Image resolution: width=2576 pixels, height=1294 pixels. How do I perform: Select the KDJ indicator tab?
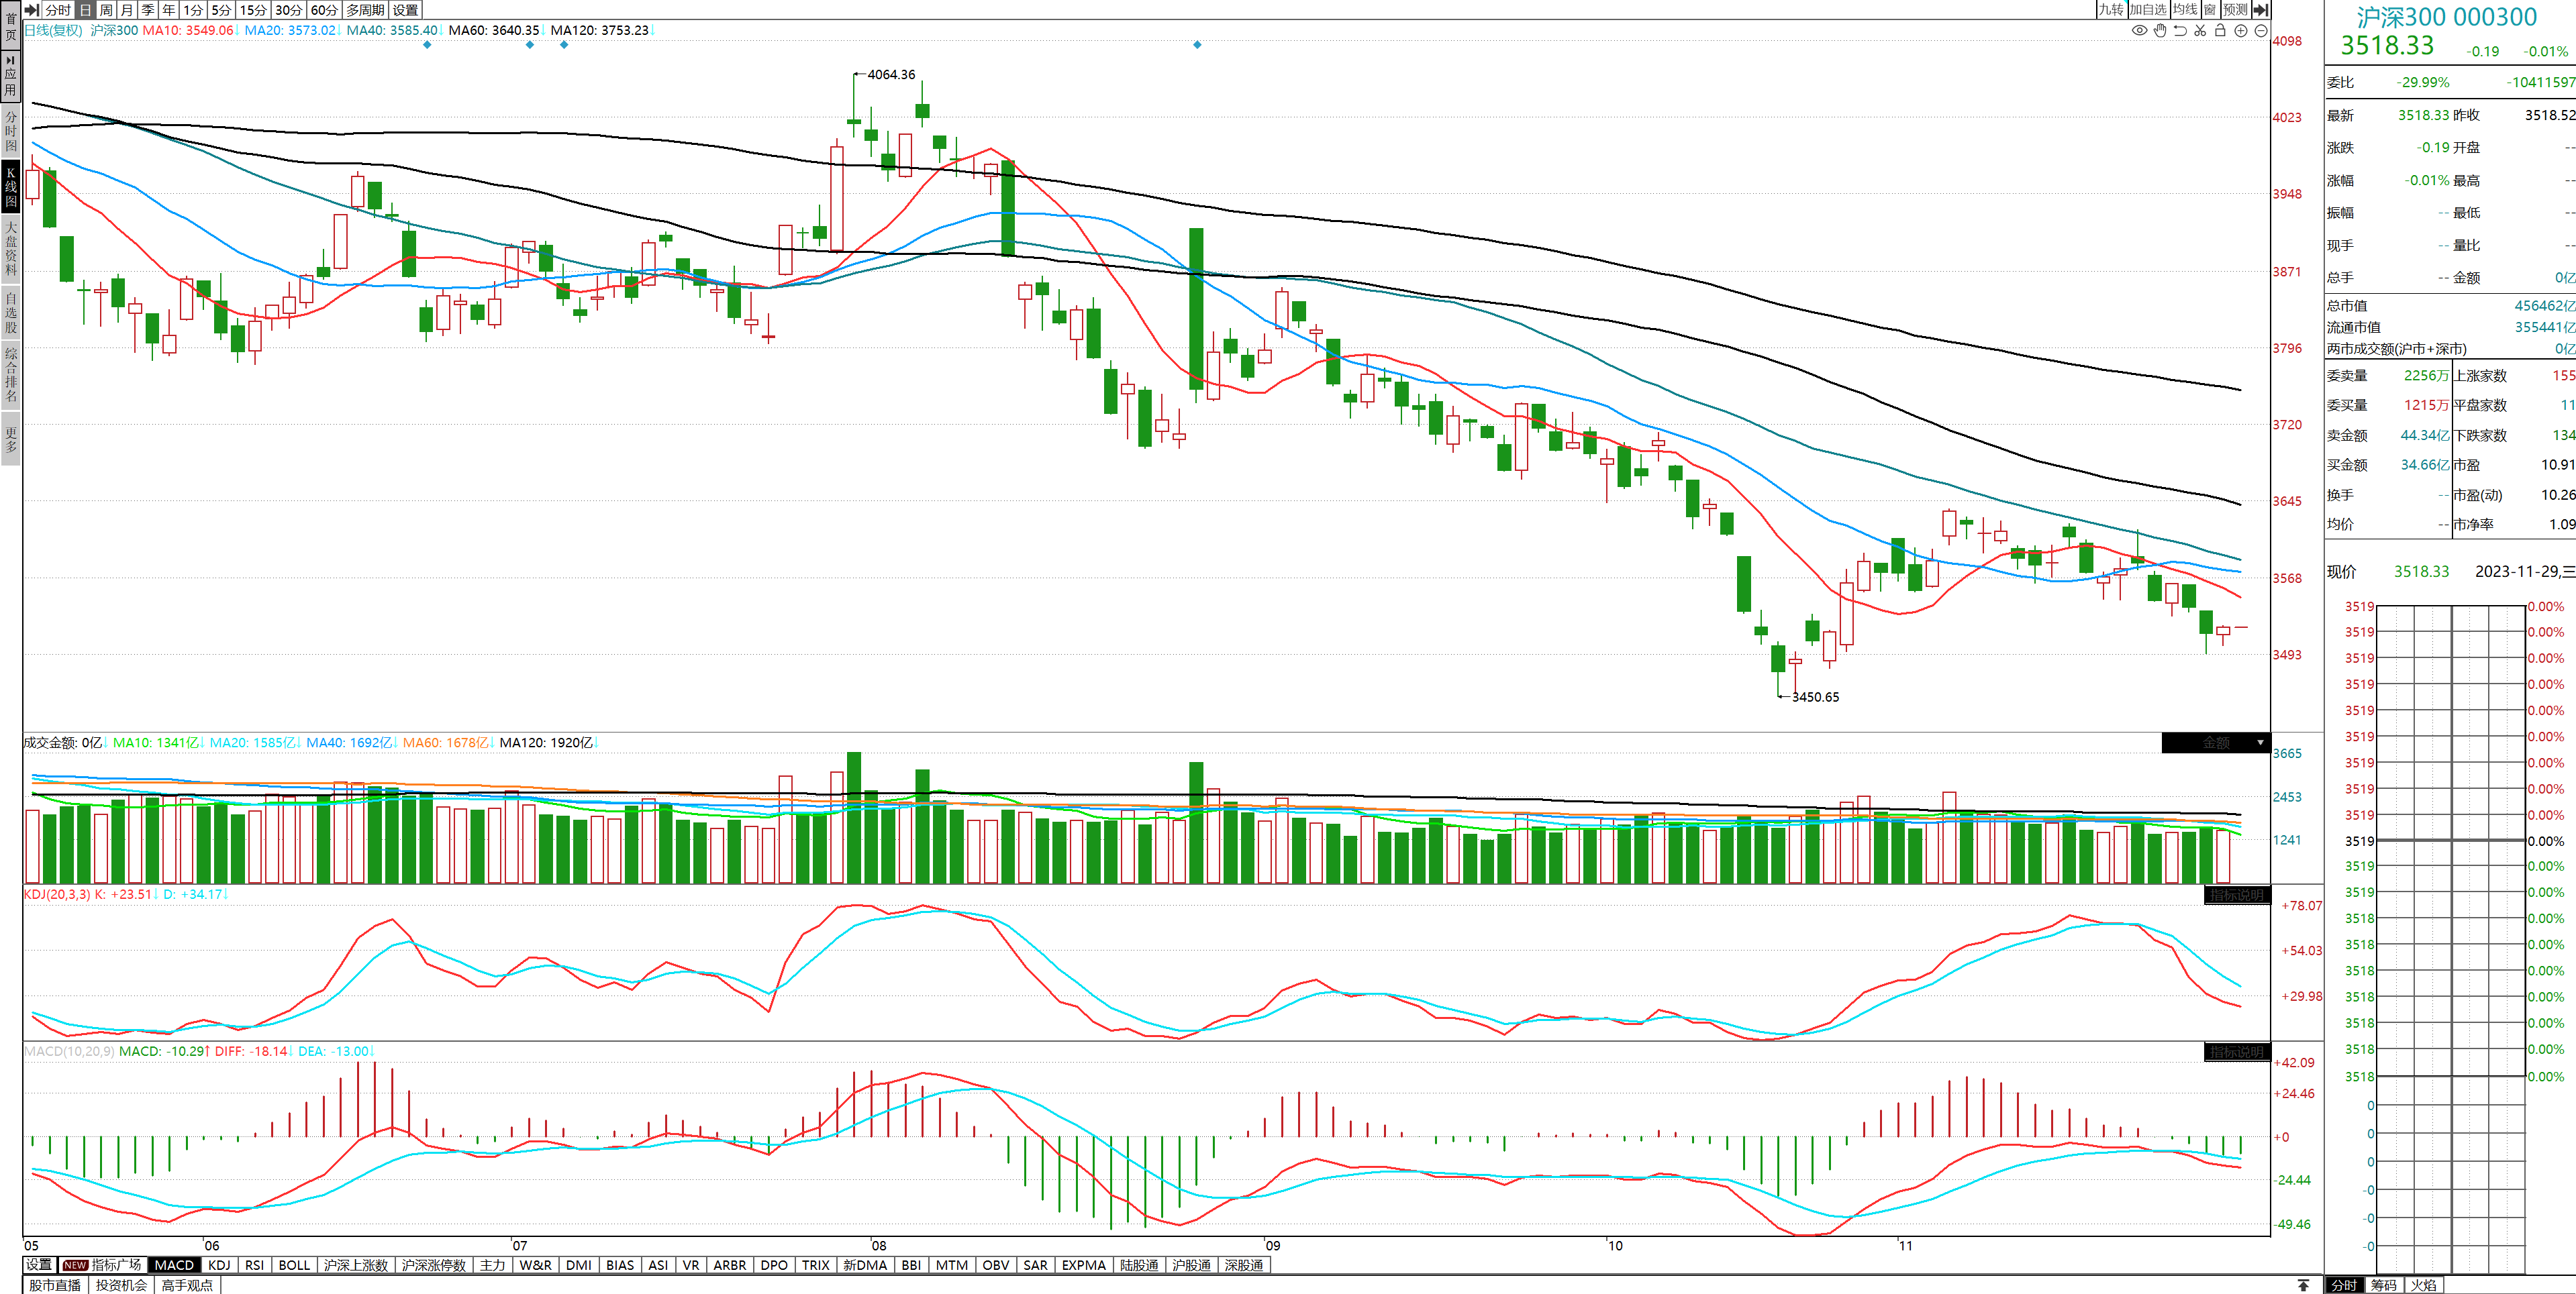219,1265
